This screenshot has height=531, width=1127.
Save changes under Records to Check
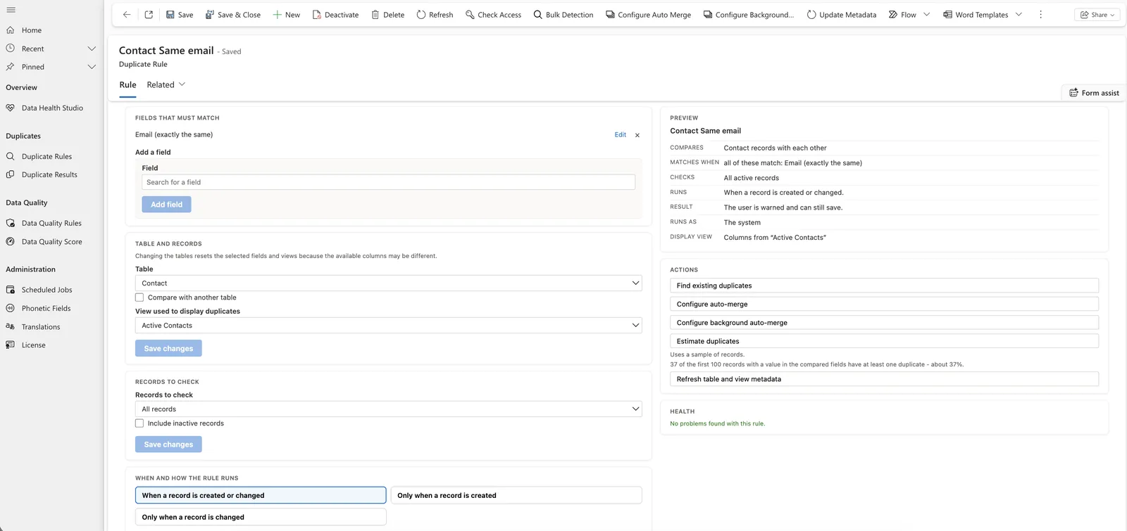[168, 444]
